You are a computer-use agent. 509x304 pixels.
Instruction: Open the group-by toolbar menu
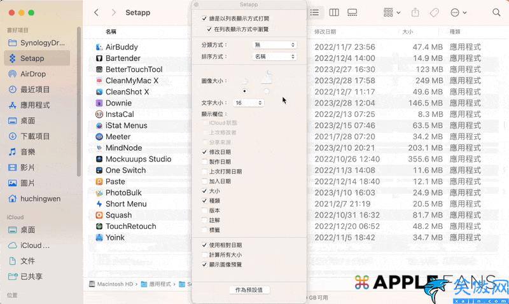392,13
